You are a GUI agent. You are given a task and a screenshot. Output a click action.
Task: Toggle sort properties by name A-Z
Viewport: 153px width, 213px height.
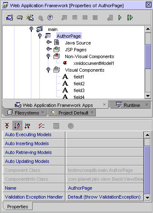pyautogui.click(x=17, y=126)
